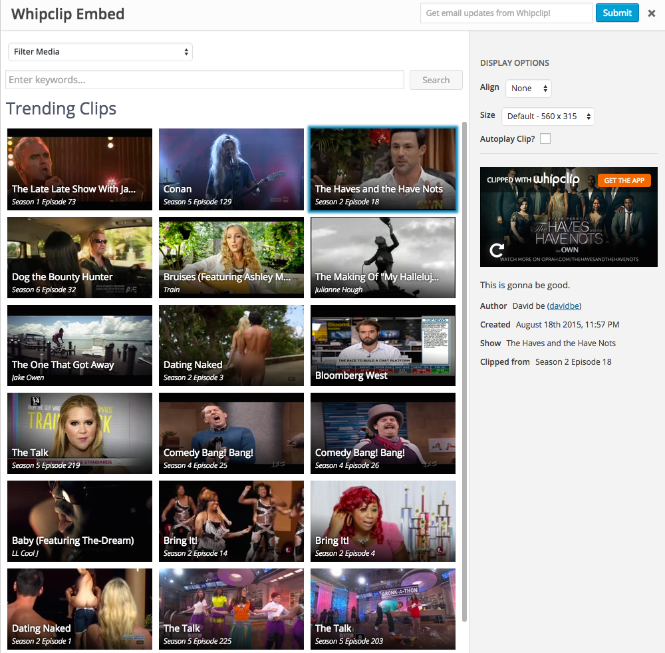Select Bring It! Season 2 Episode 14 clip
The width and height of the screenshot is (665, 653).
click(x=231, y=521)
